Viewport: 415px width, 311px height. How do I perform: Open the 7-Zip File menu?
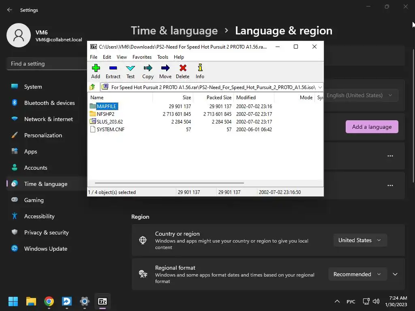[94, 57]
